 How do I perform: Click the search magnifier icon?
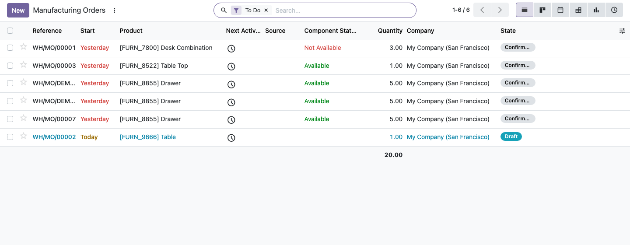pyautogui.click(x=224, y=10)
